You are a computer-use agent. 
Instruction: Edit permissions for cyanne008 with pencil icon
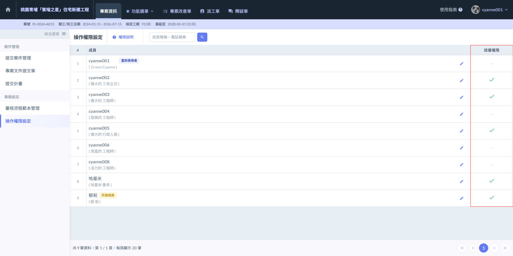[462, 165]
